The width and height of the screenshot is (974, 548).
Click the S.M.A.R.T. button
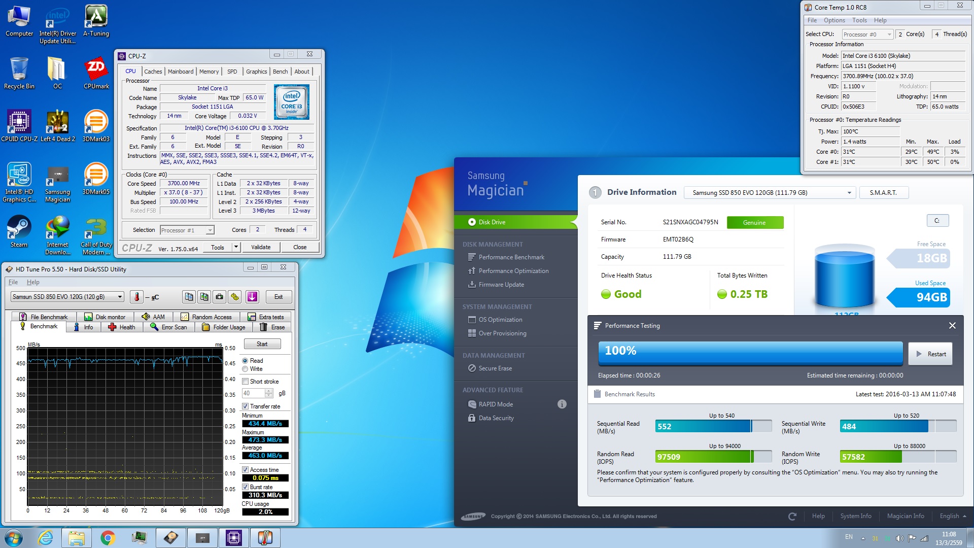883,193
